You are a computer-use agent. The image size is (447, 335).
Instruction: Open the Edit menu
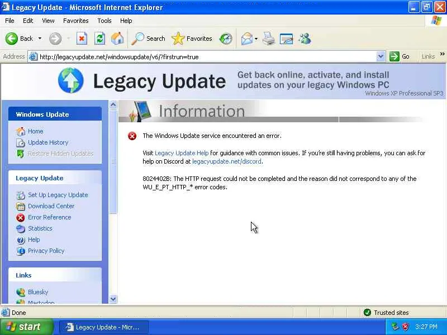pyautogui.click(x=28, y=21)
